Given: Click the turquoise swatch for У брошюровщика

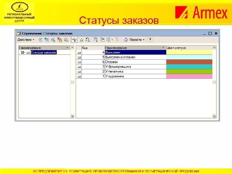Looking at the screenshot, I should point(189,67).
